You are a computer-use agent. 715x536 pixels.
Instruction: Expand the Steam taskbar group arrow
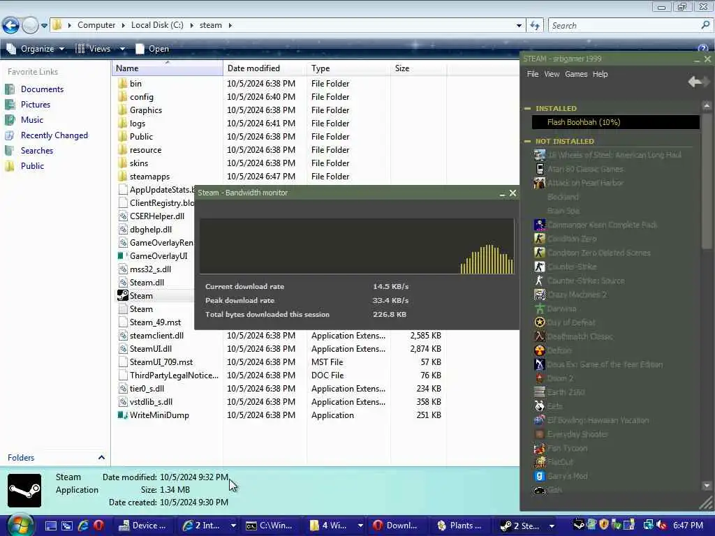click(x=552, y=526)
